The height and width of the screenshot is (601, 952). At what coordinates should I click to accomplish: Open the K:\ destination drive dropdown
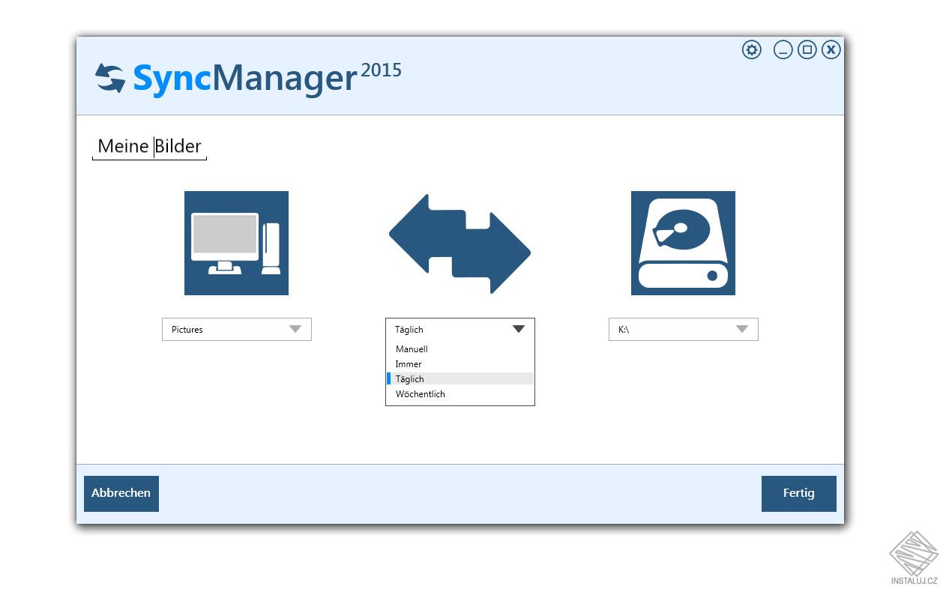tap(683, 329)
